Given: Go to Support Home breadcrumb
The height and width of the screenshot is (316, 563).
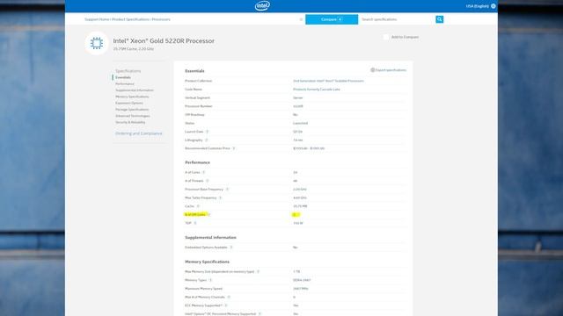Looking at the screenshot, I should [97, 19].
